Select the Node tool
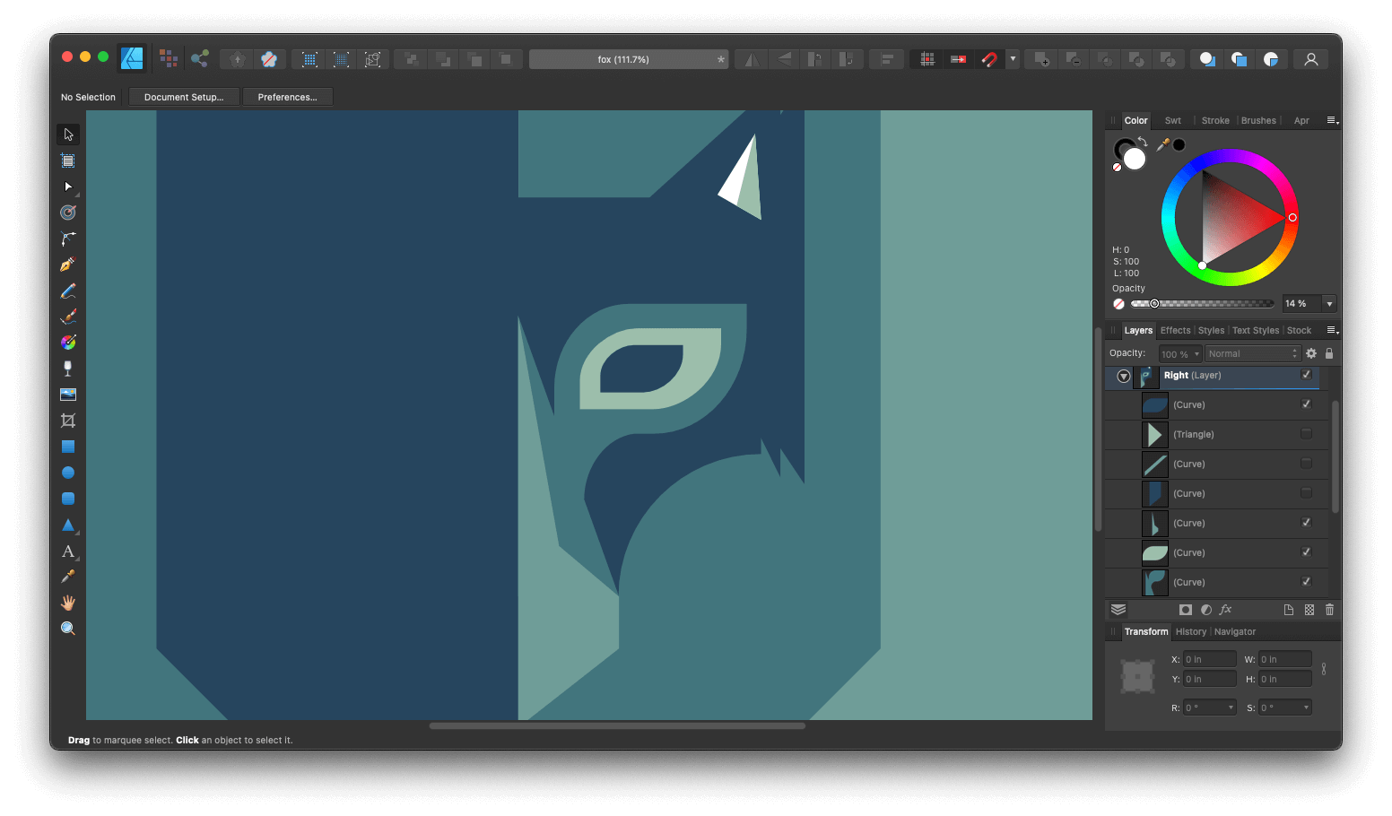This screenshot has width=1392, height=816. [x=67, y=187]
